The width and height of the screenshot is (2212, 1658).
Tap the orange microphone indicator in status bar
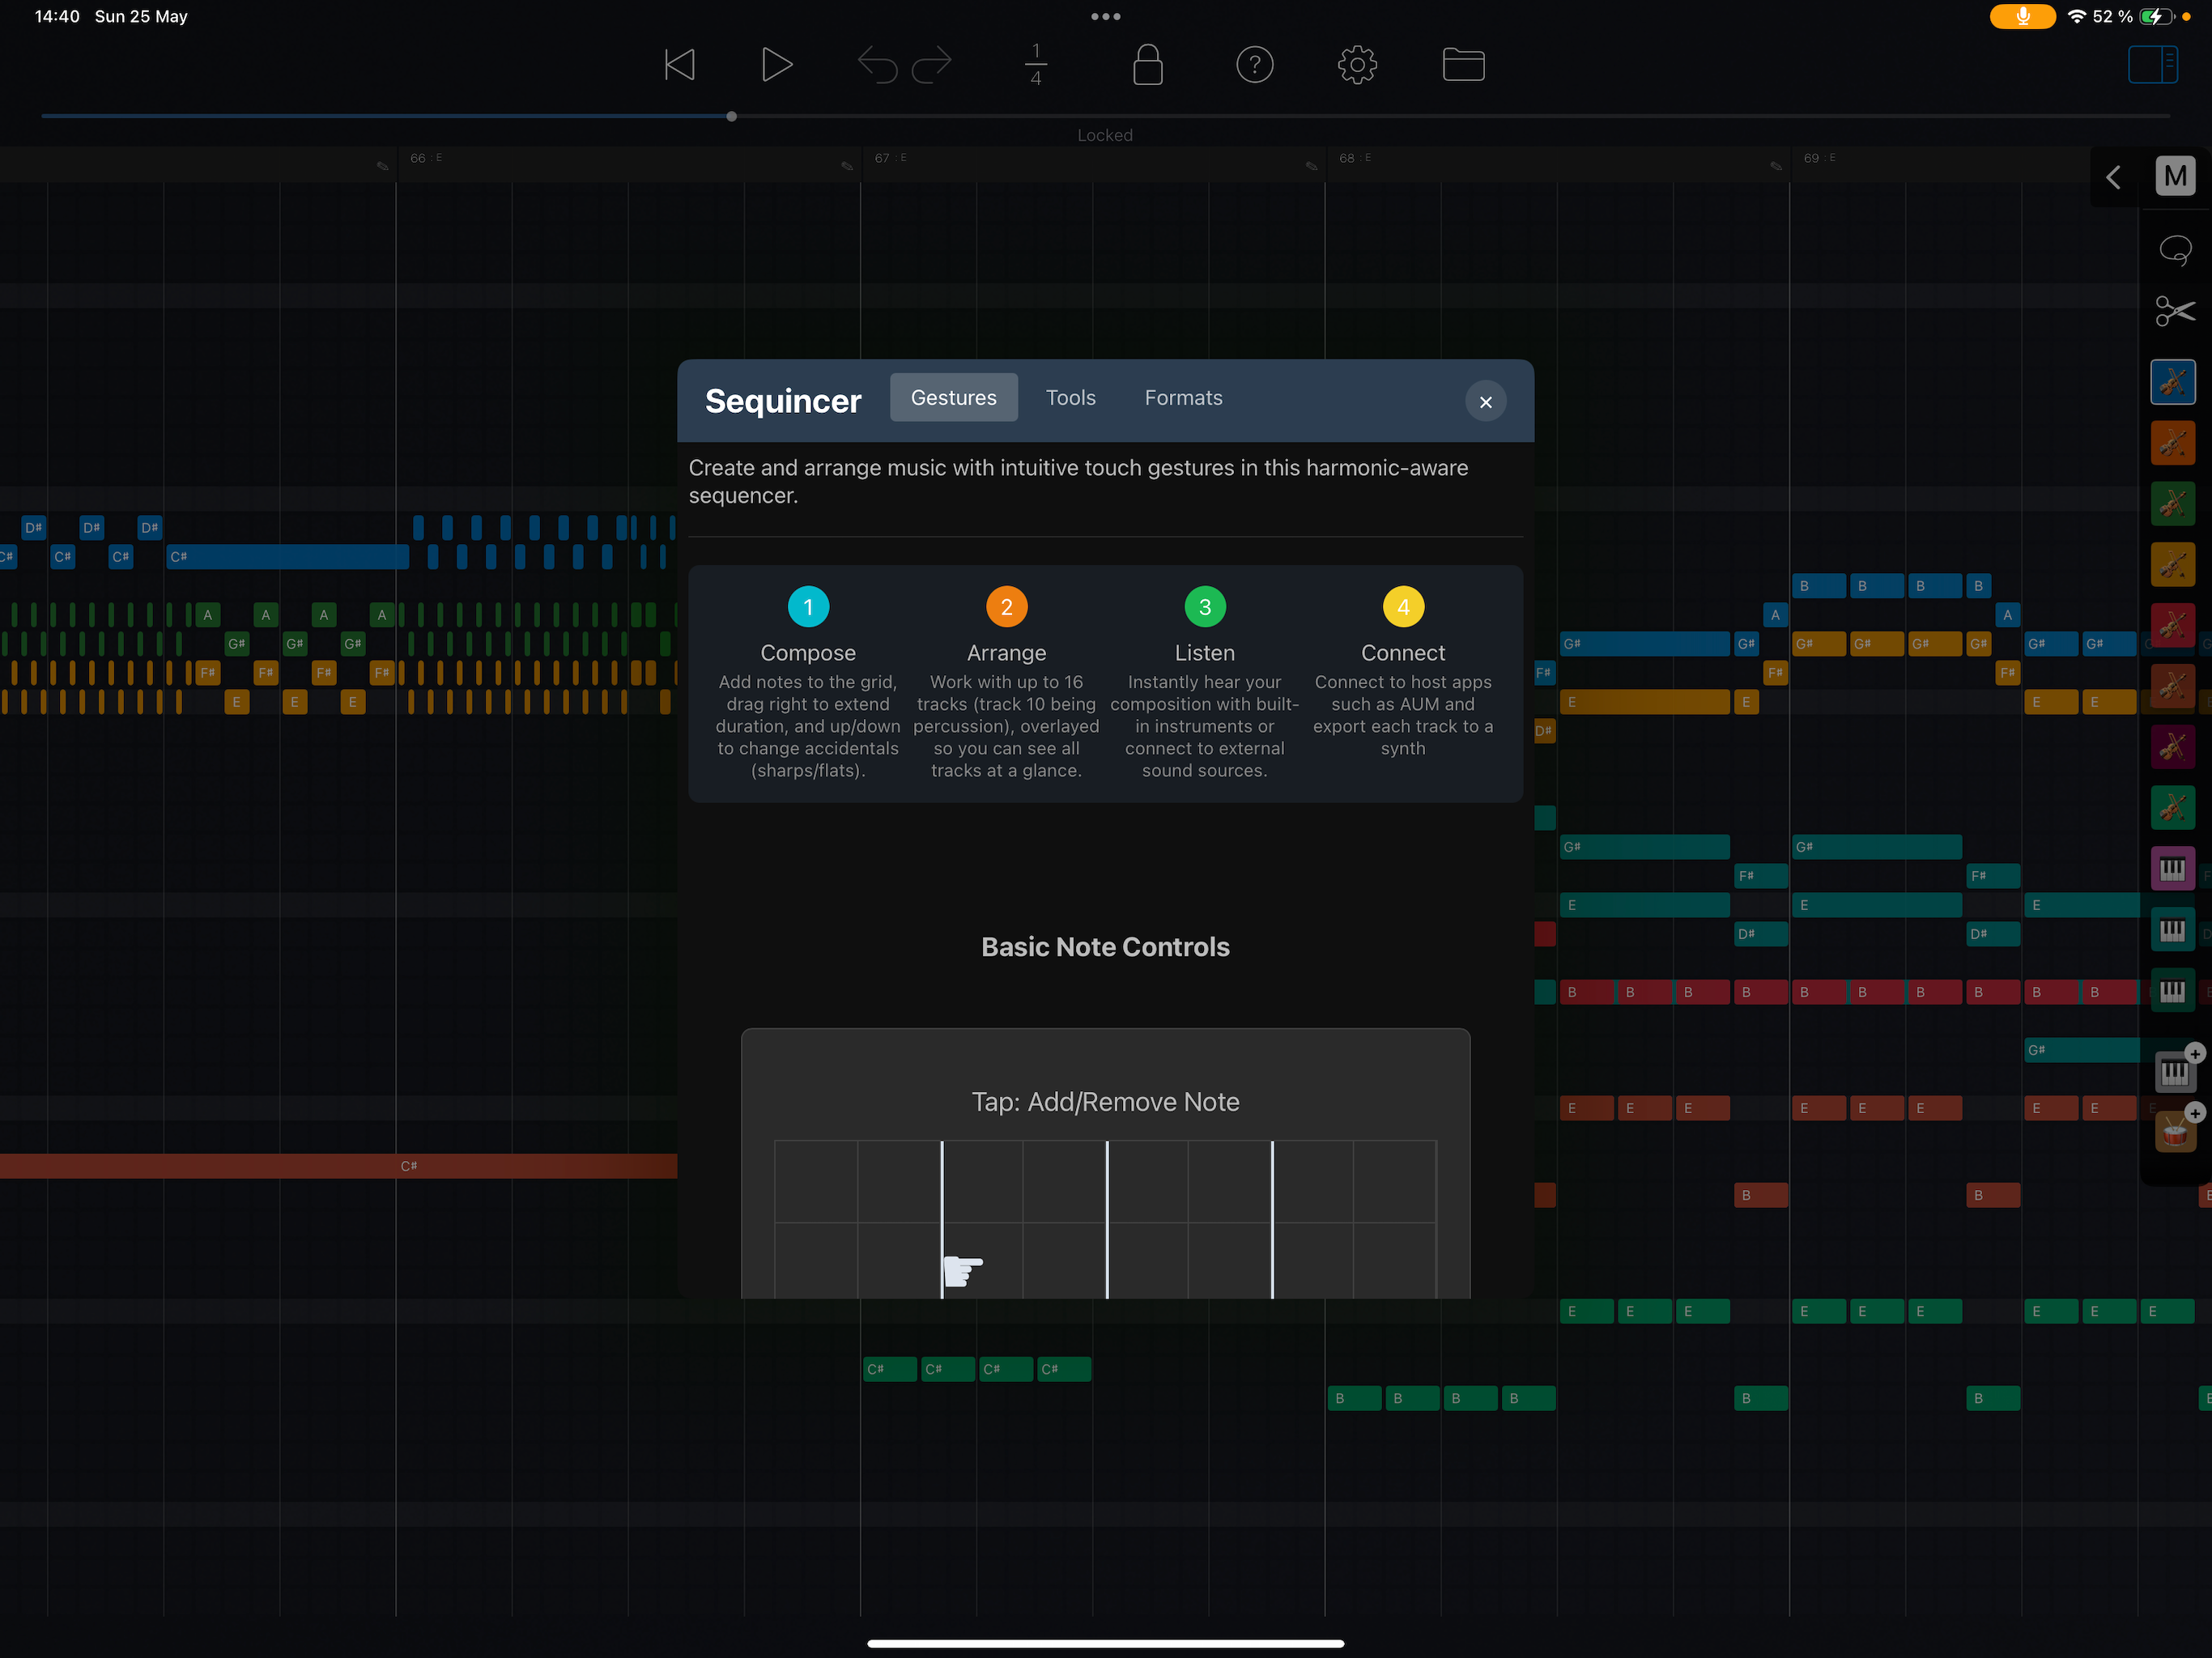(2022, 17)
